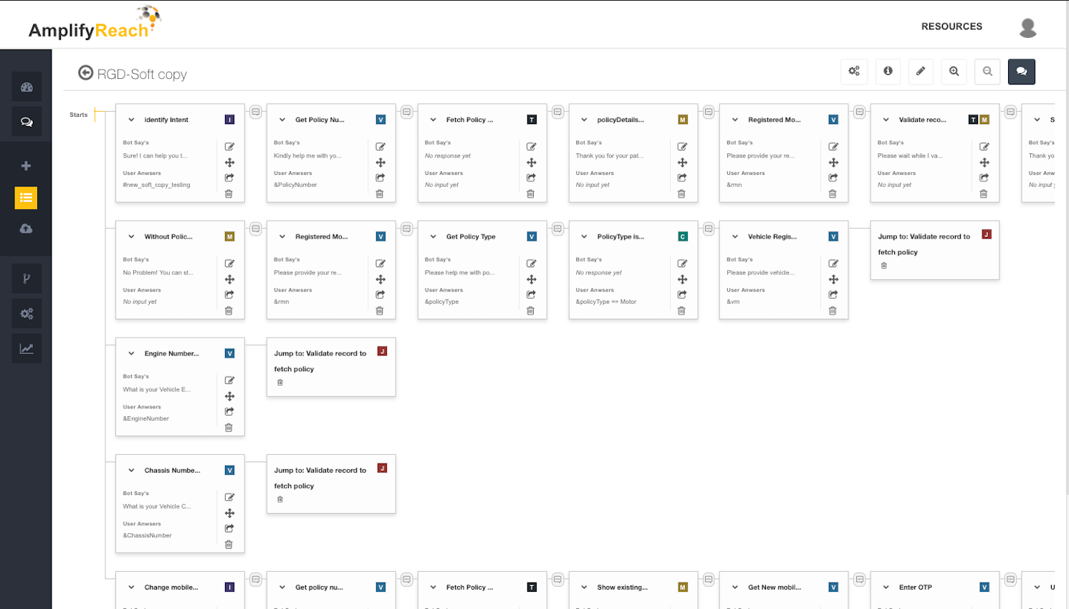Toggle the chat preview bubble in the top toolbar
The height and width of the screenshot is (609, 1069).
click(x=1020, y=71)
